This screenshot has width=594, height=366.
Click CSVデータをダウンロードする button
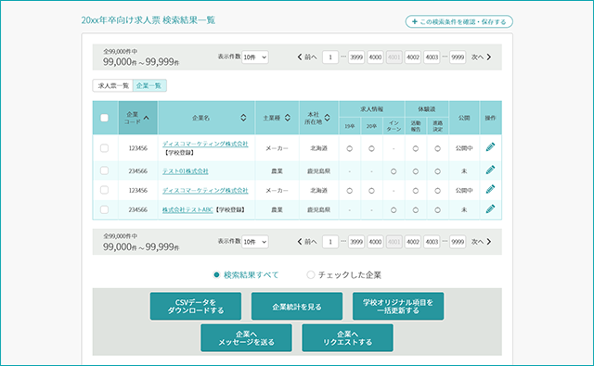[196, 307]
